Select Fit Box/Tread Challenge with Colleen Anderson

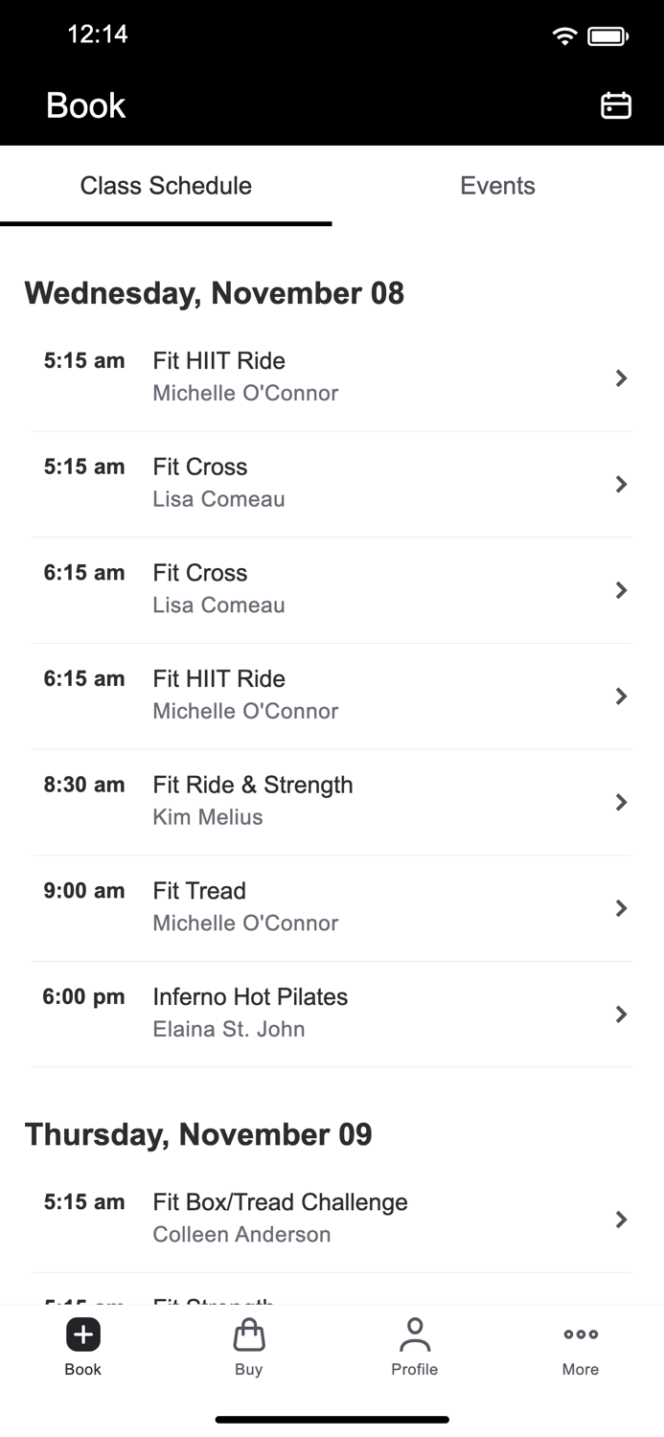tap(332, 1218)
